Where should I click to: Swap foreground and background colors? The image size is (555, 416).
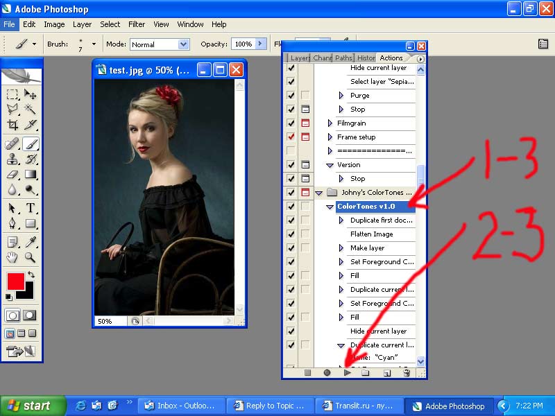[31, 274]
